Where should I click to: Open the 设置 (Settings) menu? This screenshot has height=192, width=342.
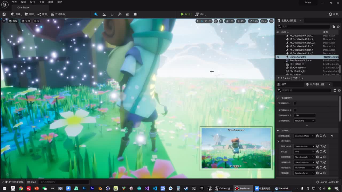pos(333,14)
